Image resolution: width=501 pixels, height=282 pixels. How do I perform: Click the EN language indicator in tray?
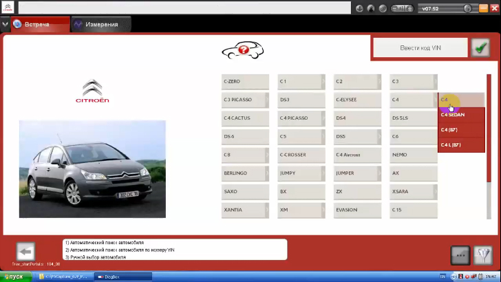(x=443, y=276)
